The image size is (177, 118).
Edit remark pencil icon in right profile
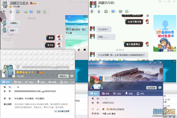(x=106, y=99)
